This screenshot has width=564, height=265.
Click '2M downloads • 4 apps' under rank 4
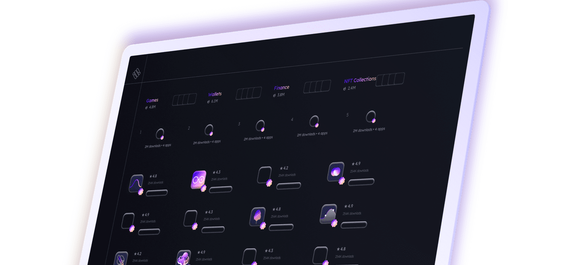[312, 134]
